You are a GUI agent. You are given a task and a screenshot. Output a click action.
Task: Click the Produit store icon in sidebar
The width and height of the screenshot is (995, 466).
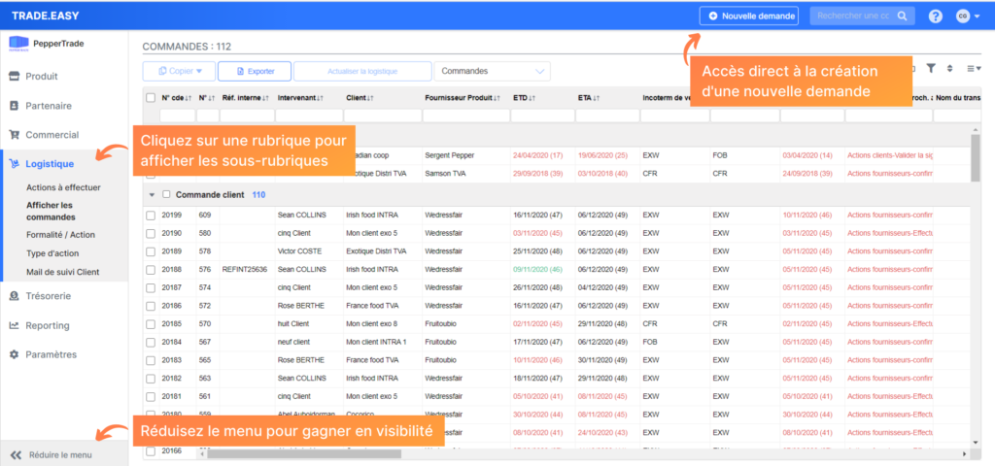click(14, 76)
